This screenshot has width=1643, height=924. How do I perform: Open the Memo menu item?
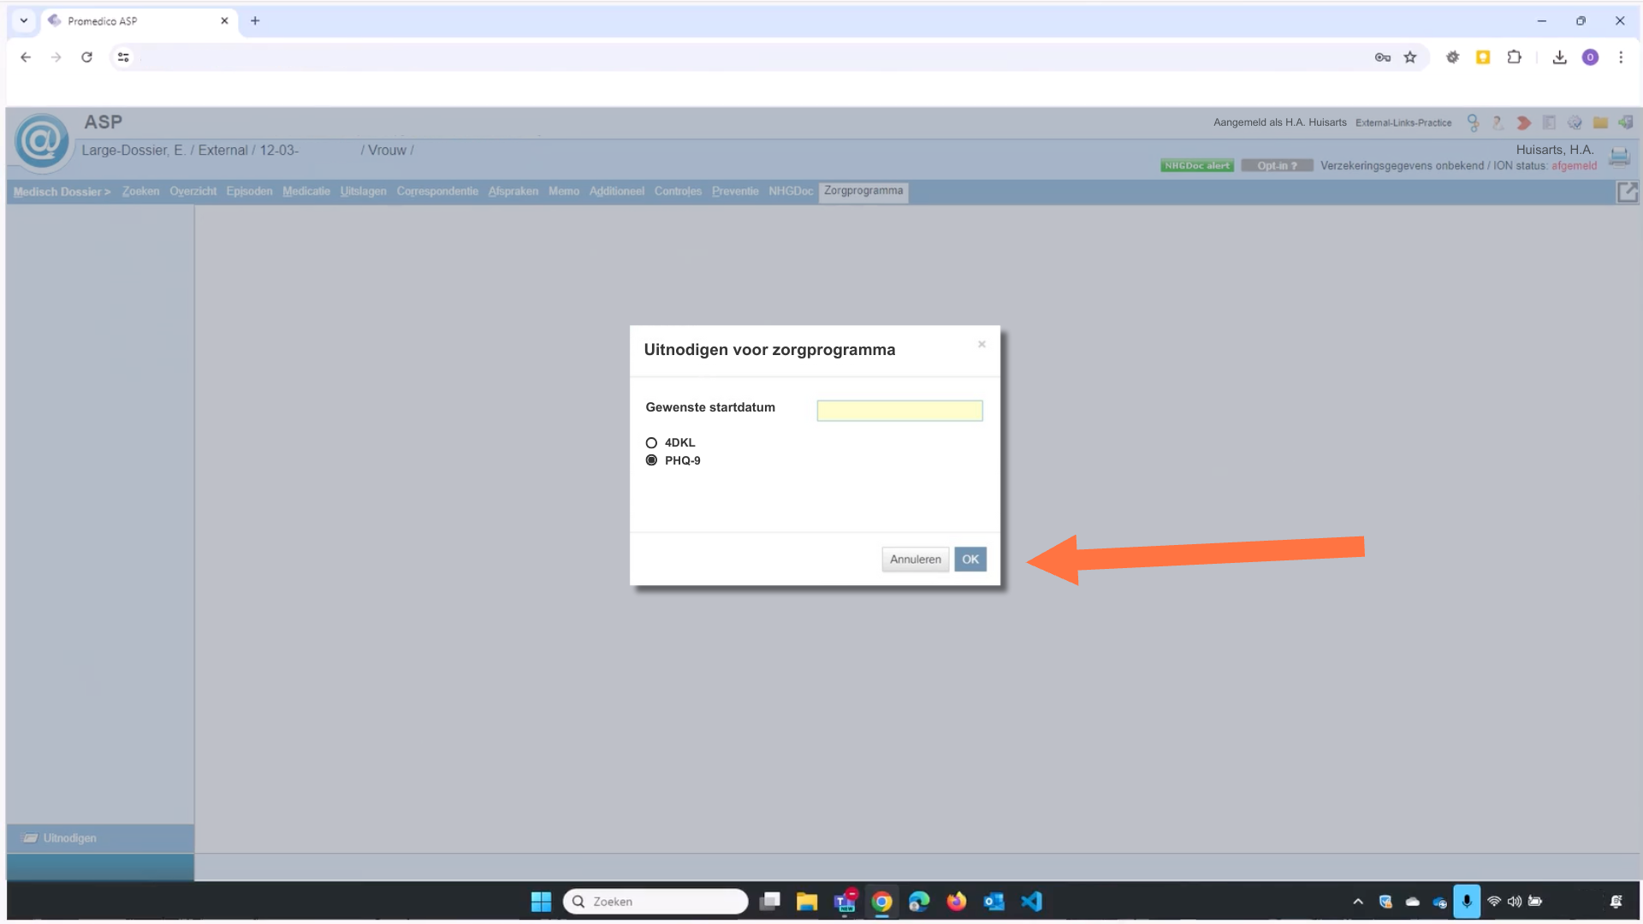[564, 192]
